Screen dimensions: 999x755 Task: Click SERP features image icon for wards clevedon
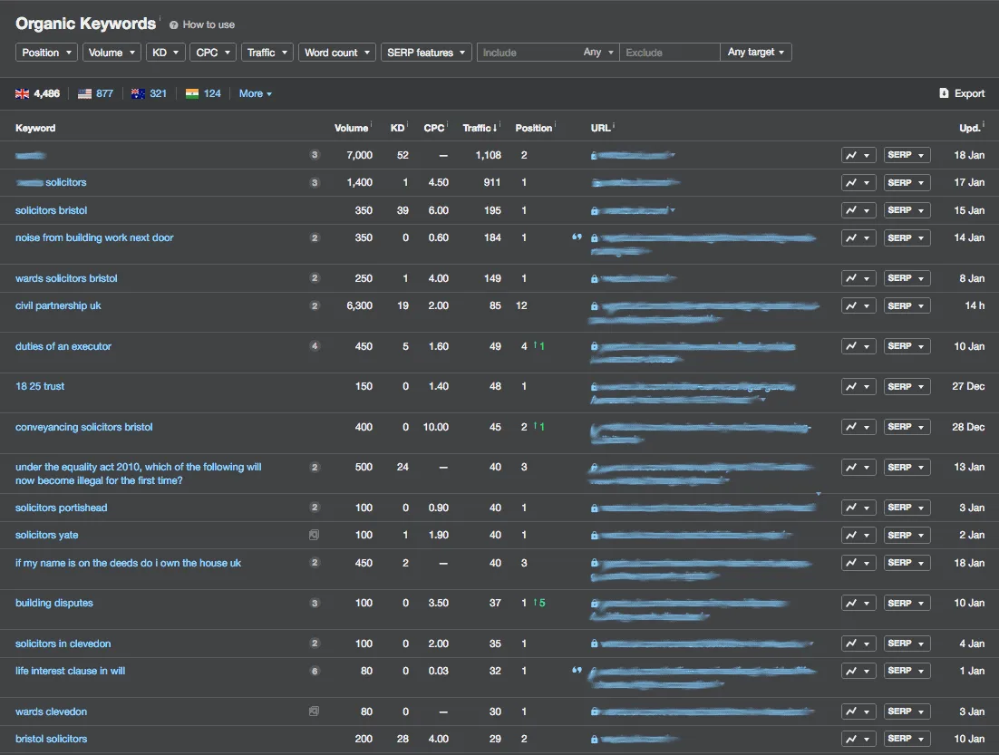point(314,711)
